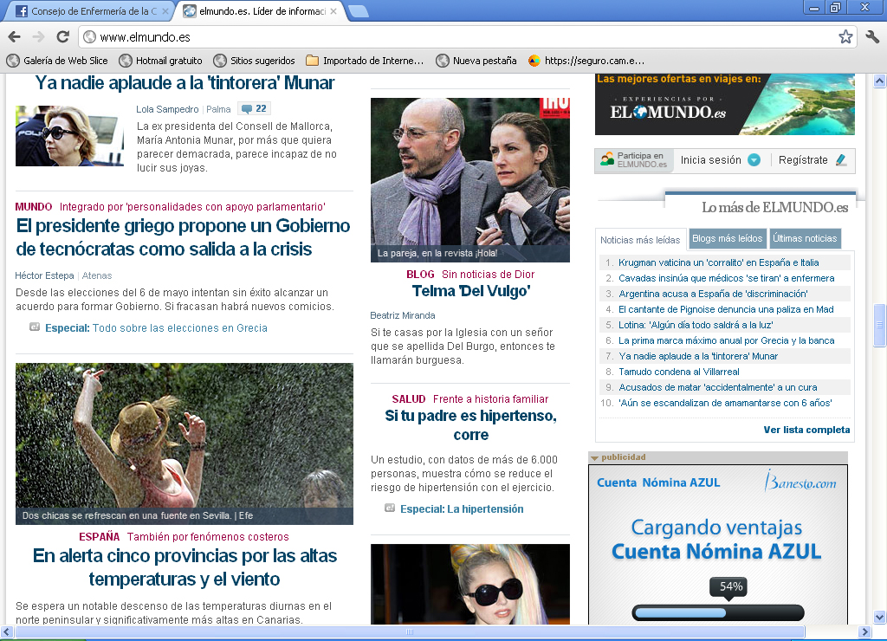Switch to the Blogs más leídos tab
887x641 pixels.
[x=727, y=239]
